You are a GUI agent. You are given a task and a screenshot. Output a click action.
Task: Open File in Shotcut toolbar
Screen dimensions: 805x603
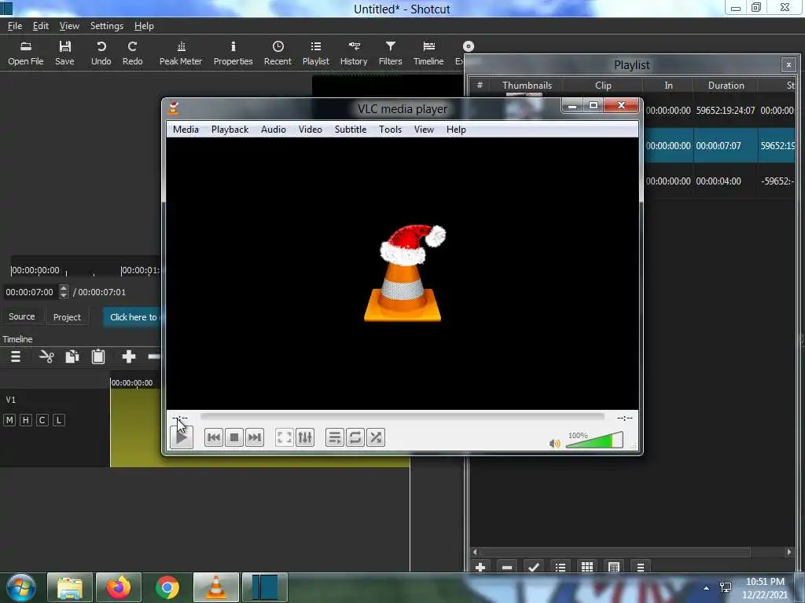click(x=26, y=53)
